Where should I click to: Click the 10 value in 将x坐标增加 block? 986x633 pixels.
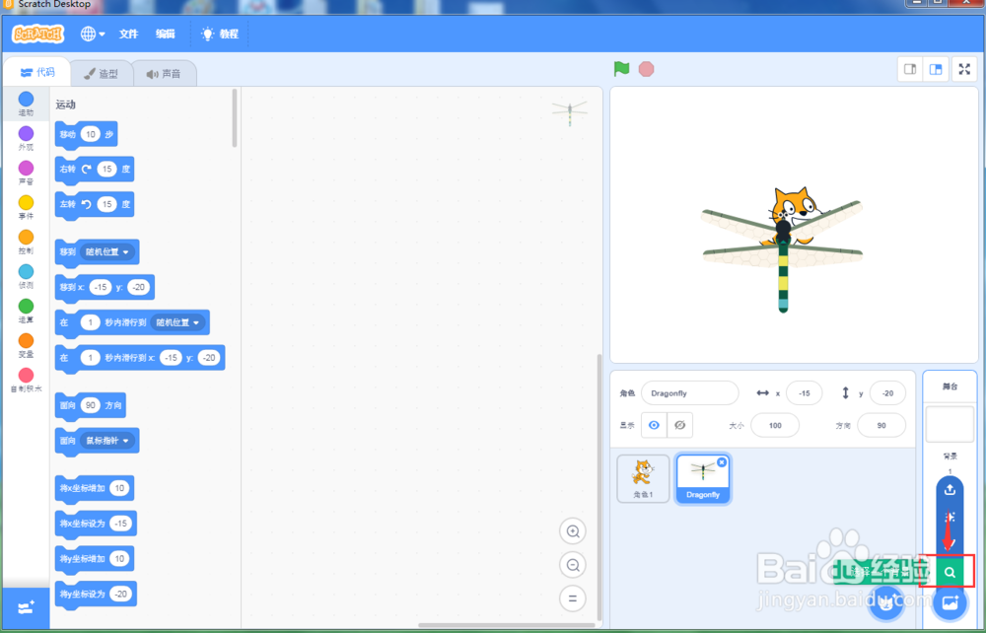119,488
